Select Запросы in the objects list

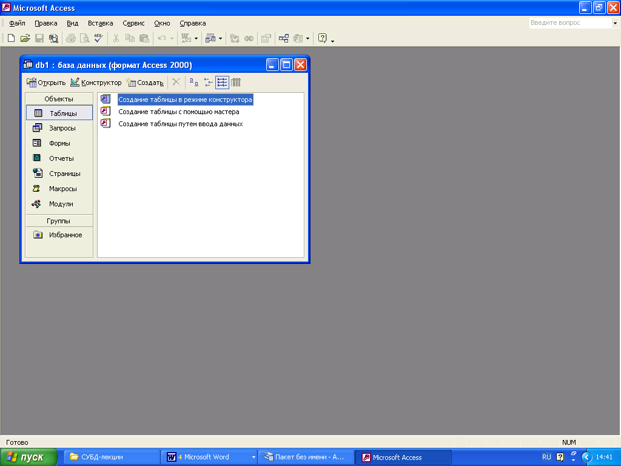(59, 128)
